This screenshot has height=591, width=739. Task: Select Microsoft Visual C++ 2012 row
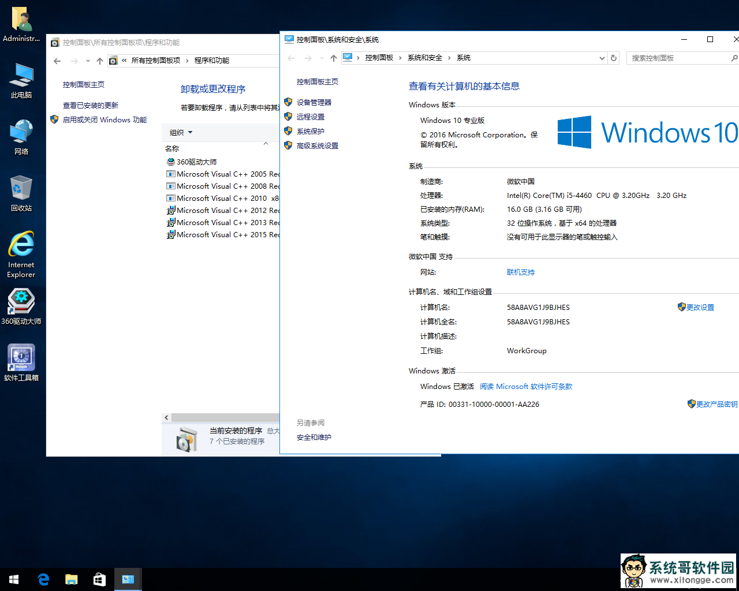click(x=222, y=210)
